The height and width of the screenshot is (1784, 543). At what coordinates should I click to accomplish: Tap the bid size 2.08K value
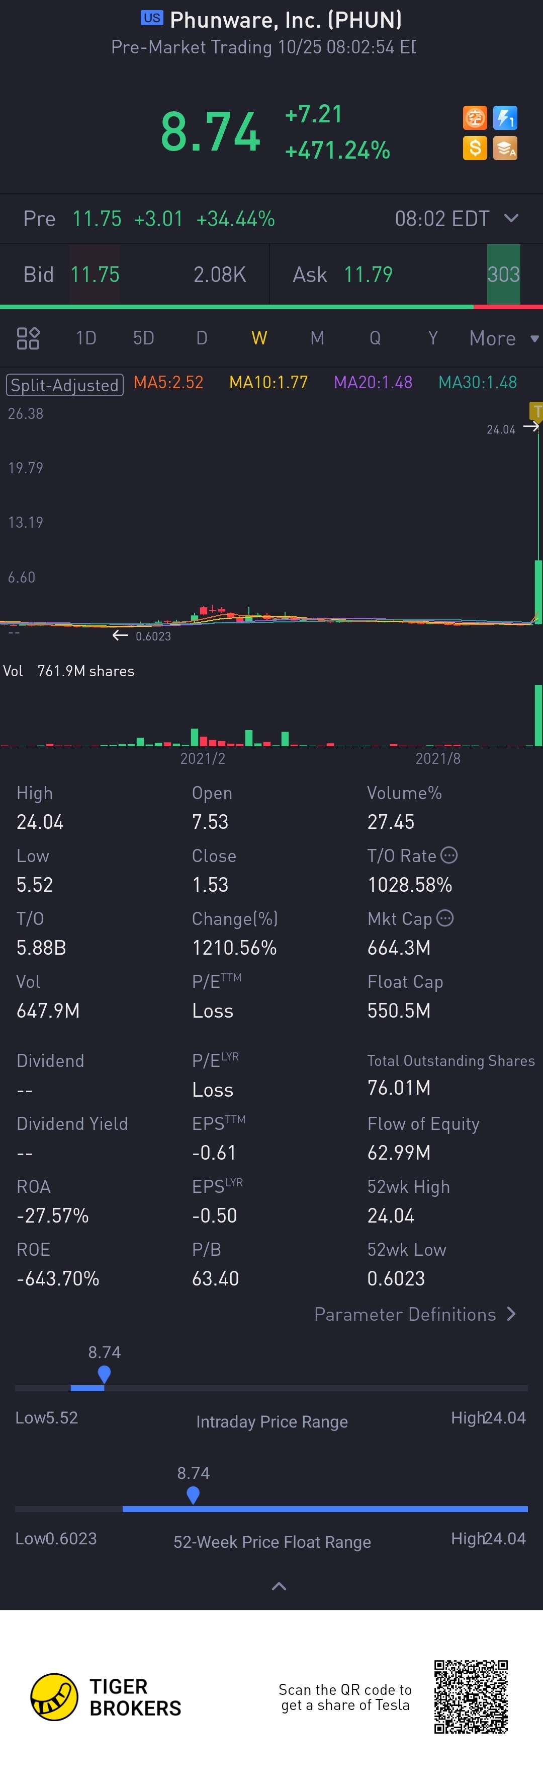click(x=220, y=275)
